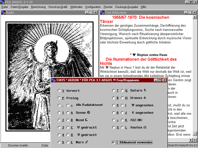Select radio 8 beside Uranus
The width and height of the screenshot is (198, 148).
[113, 98]
